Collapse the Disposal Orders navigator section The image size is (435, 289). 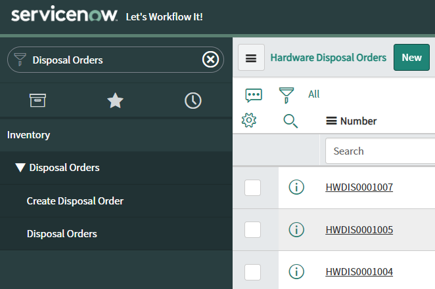(x=20, y=168)
